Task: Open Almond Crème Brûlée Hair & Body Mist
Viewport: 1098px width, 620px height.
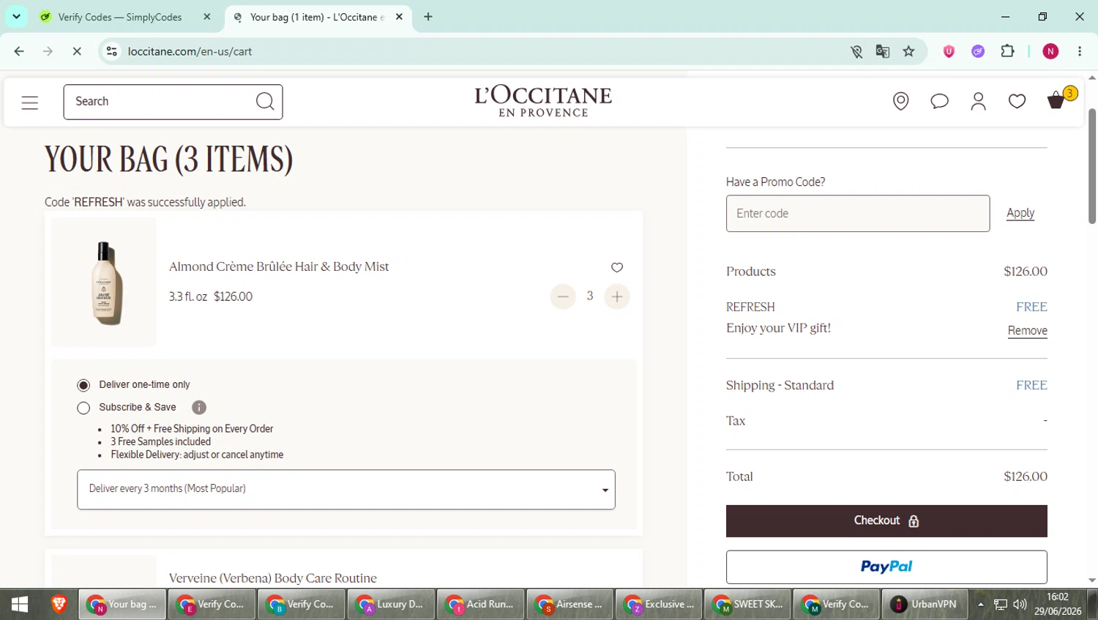Action: [279, 266]
